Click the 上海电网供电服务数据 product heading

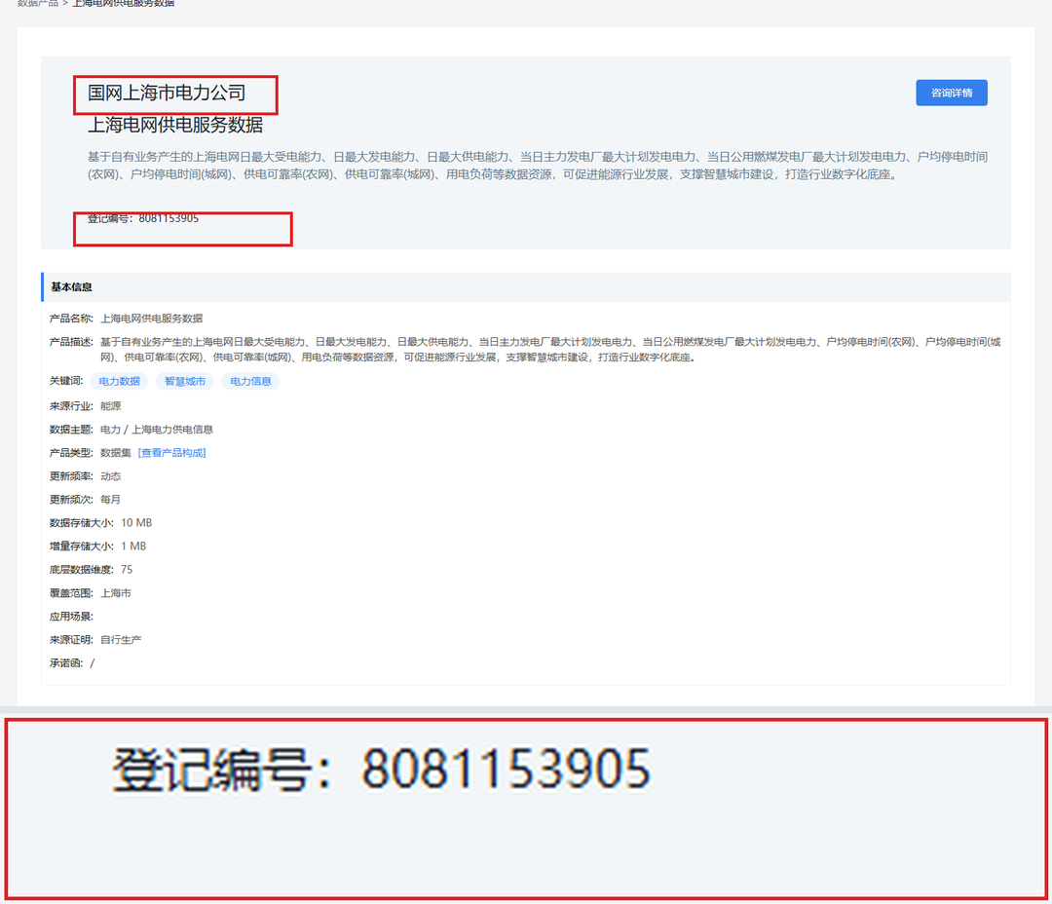coord(175,125)
